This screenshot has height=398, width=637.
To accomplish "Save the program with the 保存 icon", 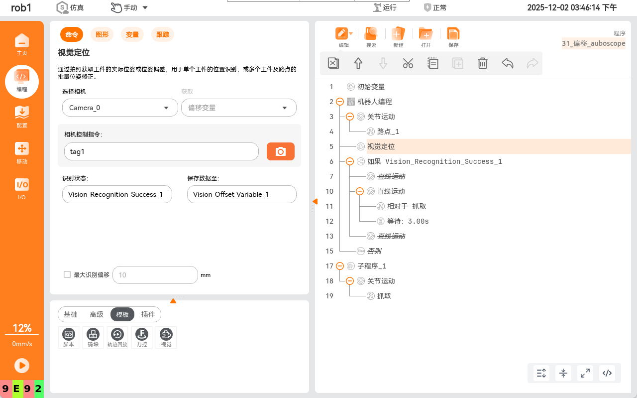I will 453,37.
